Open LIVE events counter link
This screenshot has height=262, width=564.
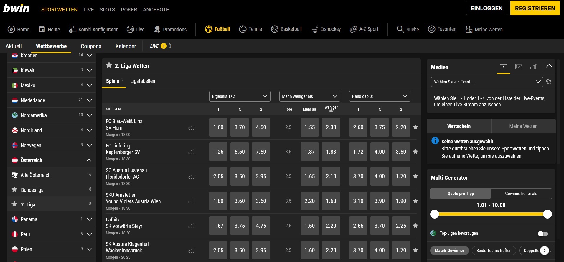coord(161,46)
